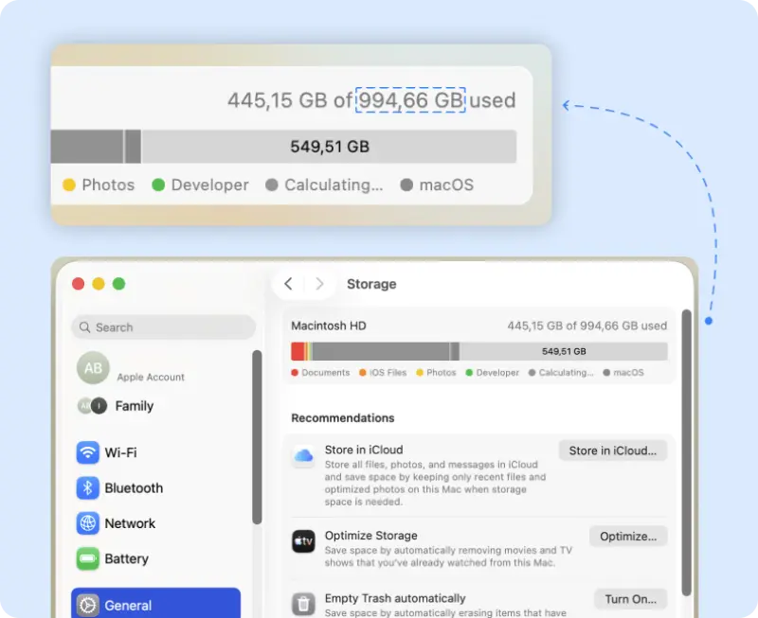Screen dimensions: 758x618
Task: Click the Empty Trash automatically title
Action: (x=395, y=598)
